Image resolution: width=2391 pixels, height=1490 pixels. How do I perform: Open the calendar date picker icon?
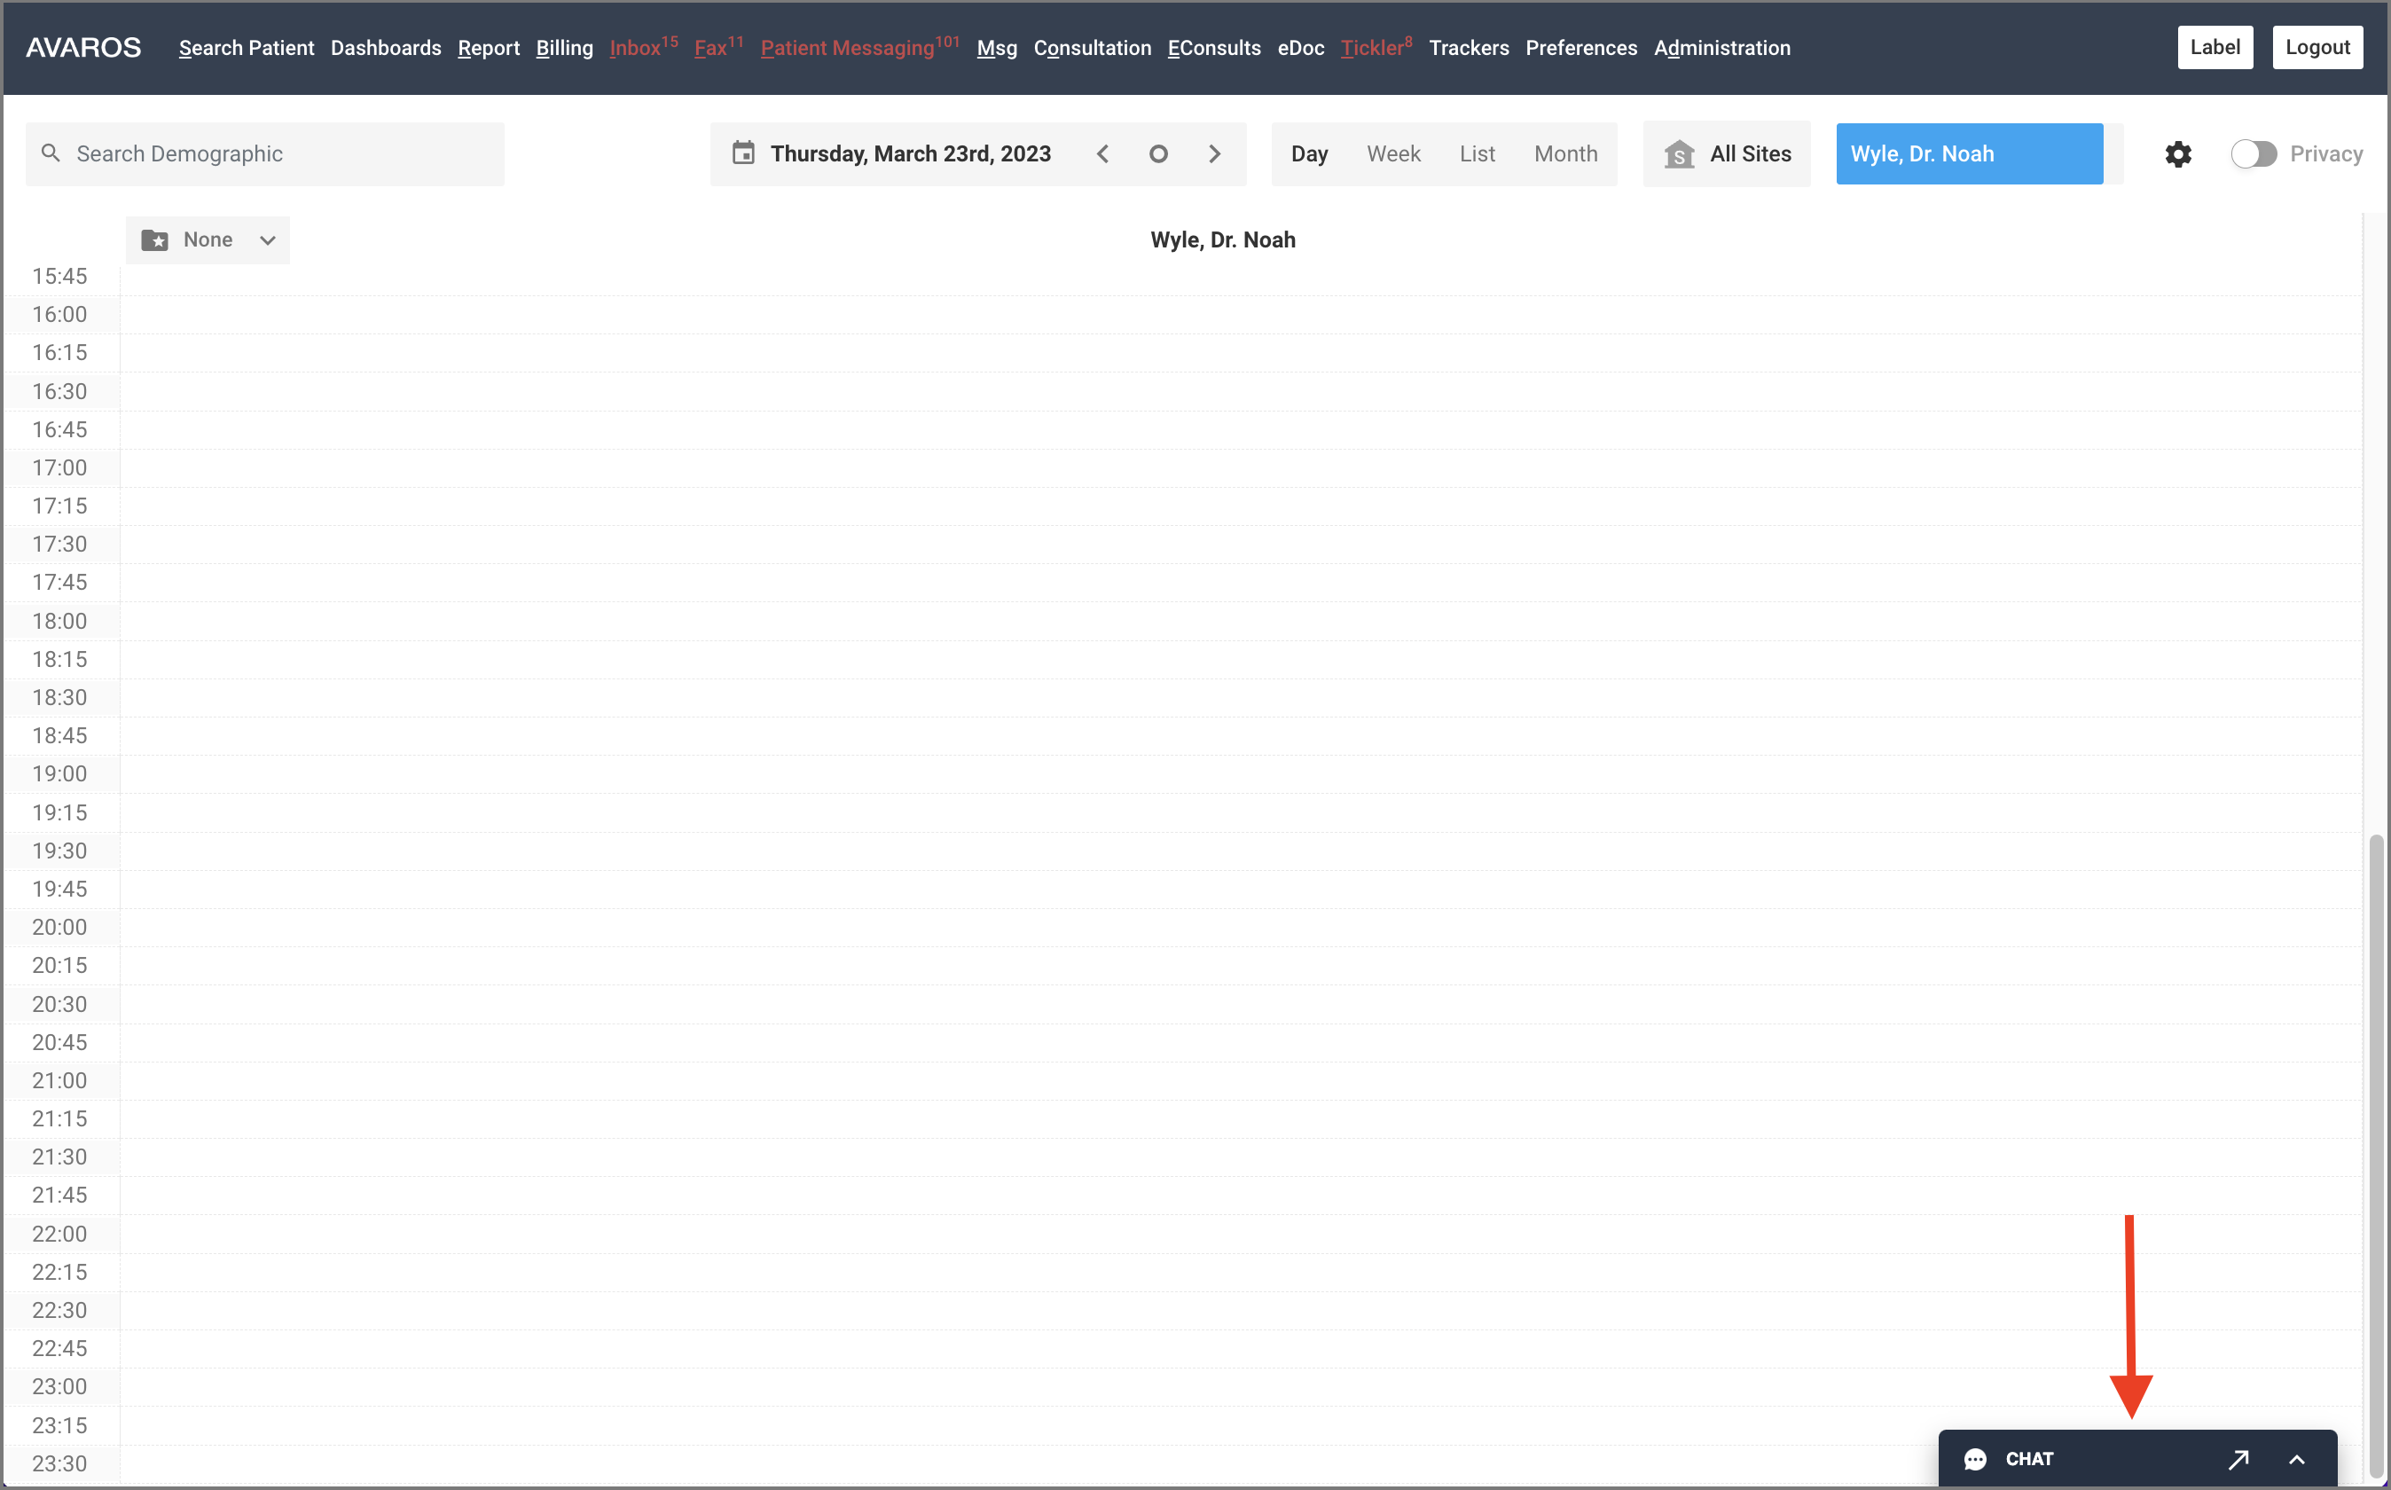point(744,153)
